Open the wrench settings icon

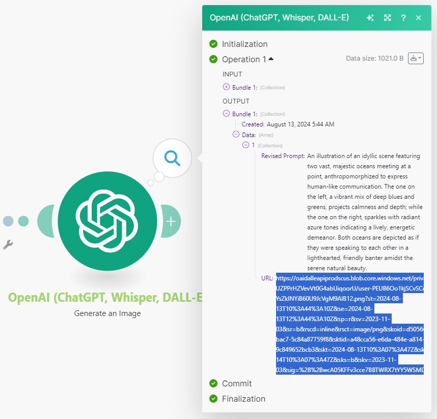[8, 245]
